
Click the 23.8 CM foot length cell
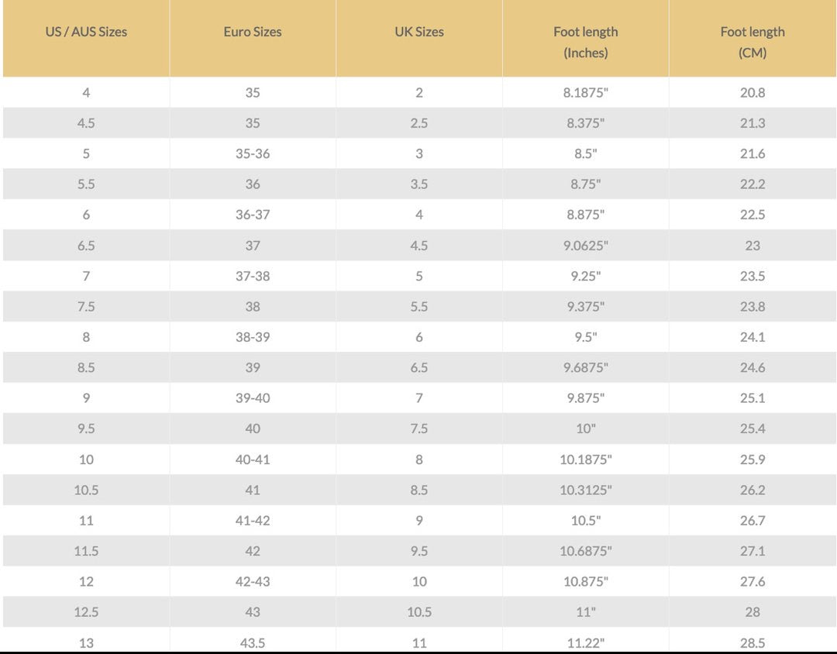coord(753,307)
